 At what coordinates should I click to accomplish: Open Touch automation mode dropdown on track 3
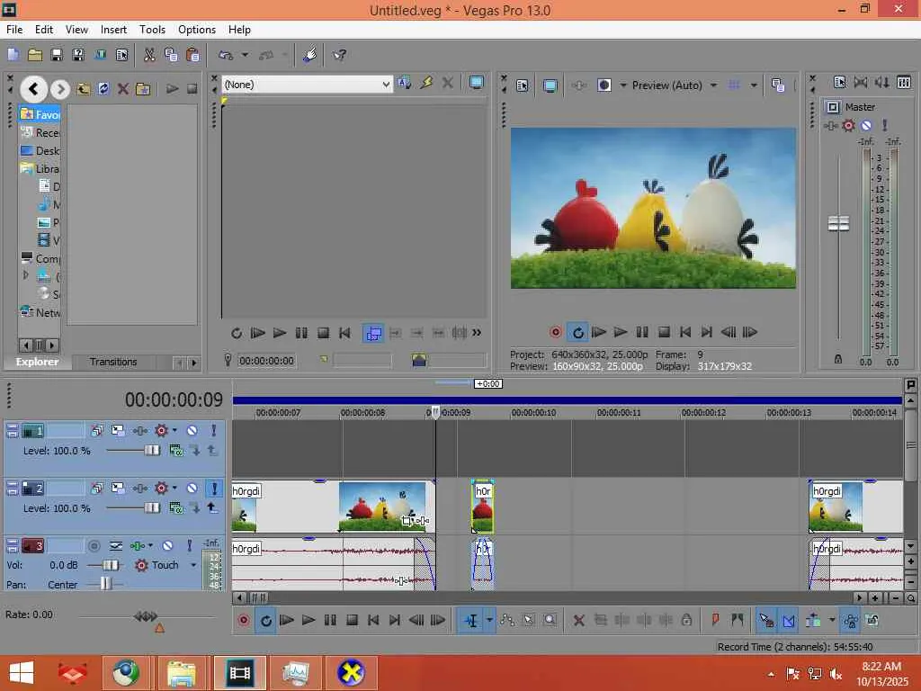click(192, 565)
